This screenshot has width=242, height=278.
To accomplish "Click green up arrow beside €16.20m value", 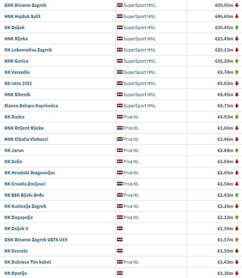I will coord(237,61).
